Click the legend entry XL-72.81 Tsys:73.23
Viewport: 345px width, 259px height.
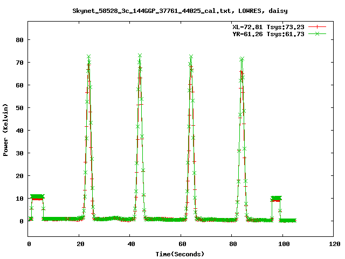[x=268, y=27]
